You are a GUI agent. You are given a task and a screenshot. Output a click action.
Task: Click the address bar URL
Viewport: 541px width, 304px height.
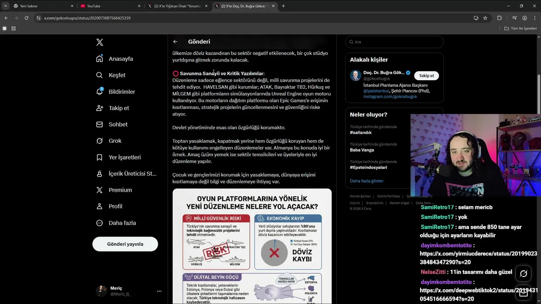click(x=87, y=18)
